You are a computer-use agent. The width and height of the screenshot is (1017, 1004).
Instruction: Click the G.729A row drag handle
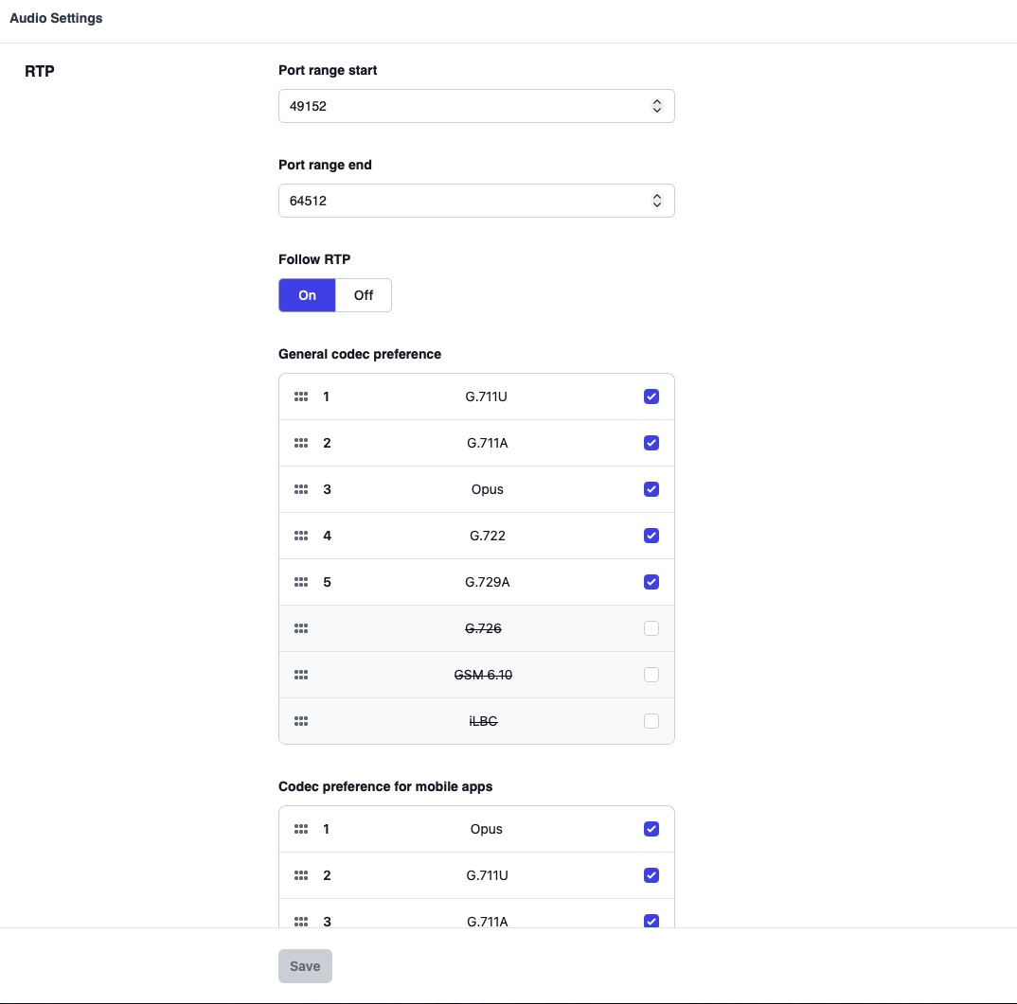point(301,582)
